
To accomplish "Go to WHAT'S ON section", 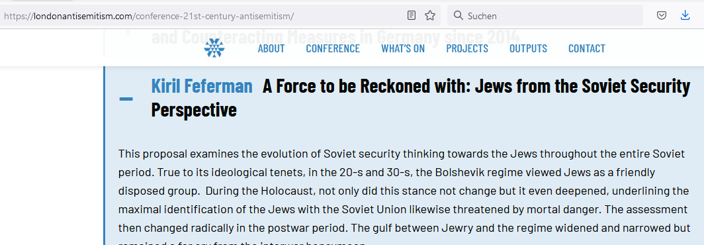I will [403, 48].
